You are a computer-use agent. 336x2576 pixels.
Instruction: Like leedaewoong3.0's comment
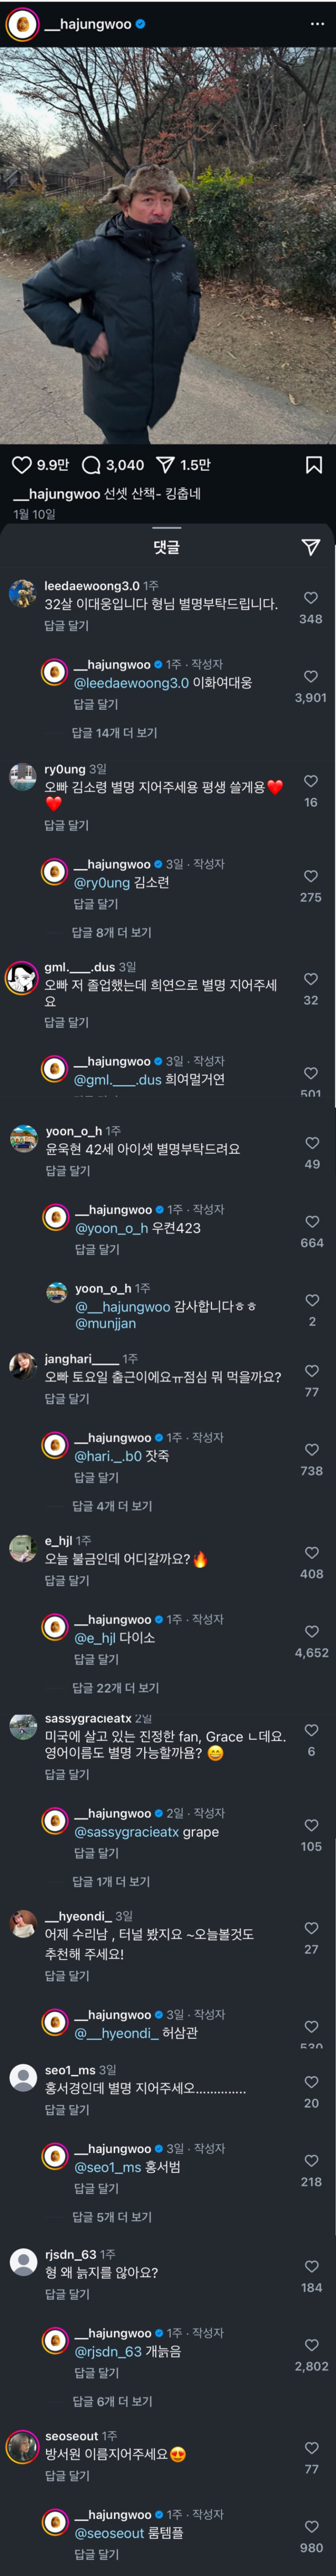point(310,598)
